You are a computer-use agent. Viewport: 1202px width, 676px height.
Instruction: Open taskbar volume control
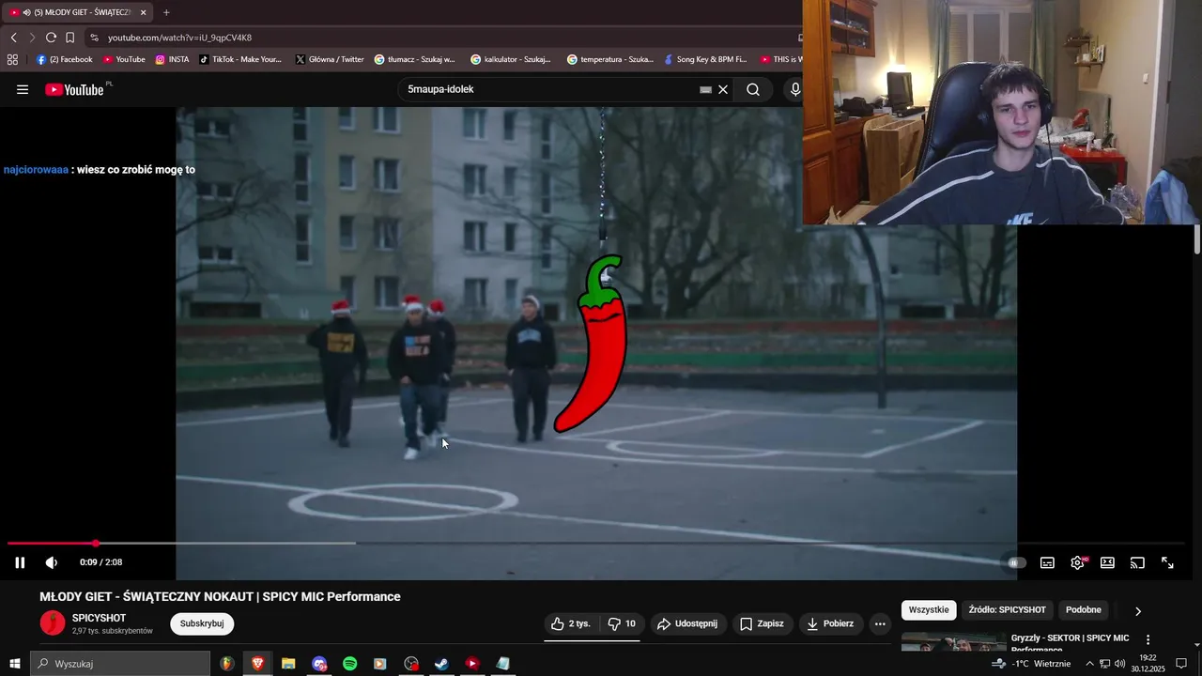[x=1119, y=664]
